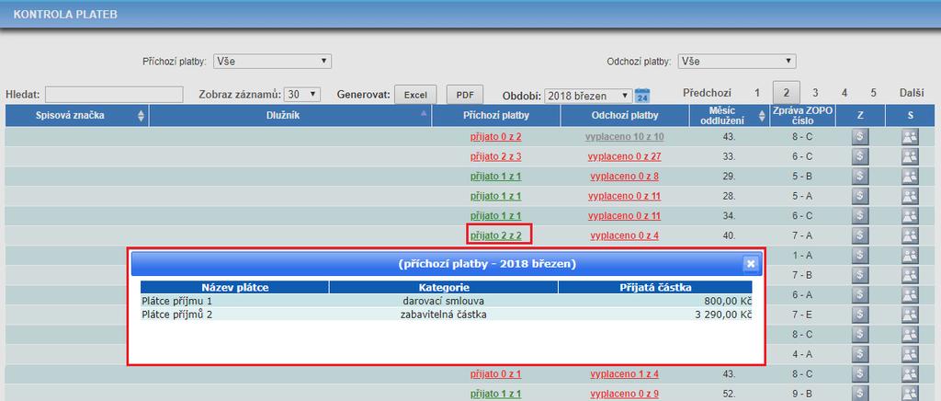Click dollar Z icon in the 7 - E row

click(x=860, y=315)
